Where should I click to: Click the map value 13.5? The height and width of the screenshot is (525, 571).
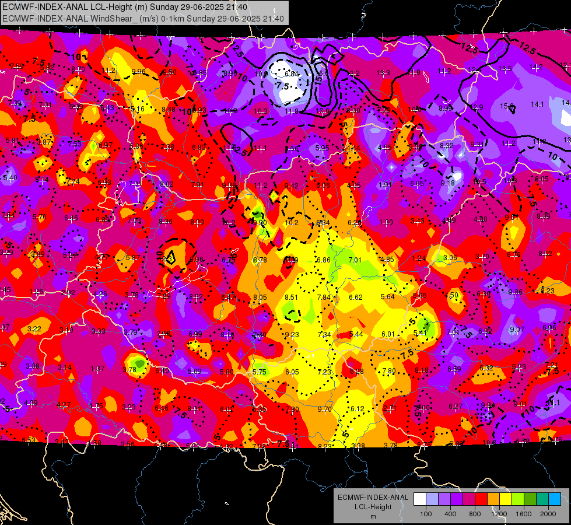coord(505,68)
